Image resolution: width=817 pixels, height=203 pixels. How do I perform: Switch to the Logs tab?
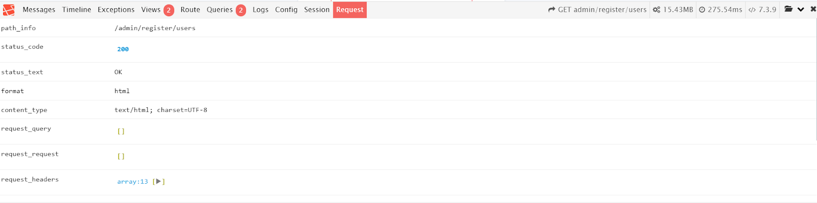(260, 10)
